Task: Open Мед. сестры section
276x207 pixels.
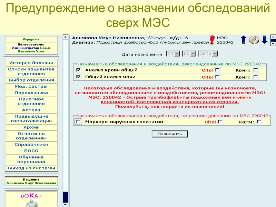Action: pos(31,87)
